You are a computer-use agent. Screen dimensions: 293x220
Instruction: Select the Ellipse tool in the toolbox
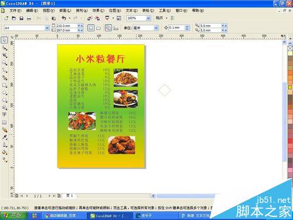click(5, 93)
